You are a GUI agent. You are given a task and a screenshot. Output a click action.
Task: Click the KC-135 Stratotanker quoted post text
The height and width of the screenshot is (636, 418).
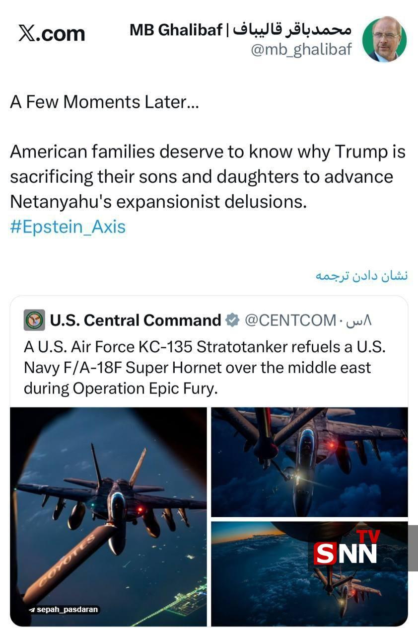205,367
